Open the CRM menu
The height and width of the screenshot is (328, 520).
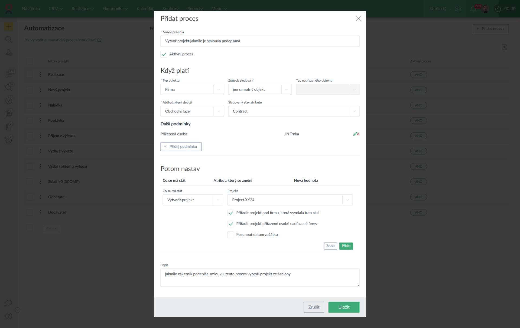[x=55, y=9]
